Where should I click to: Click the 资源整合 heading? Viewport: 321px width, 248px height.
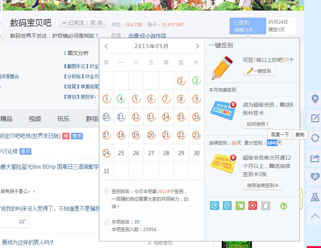(9, 76)
